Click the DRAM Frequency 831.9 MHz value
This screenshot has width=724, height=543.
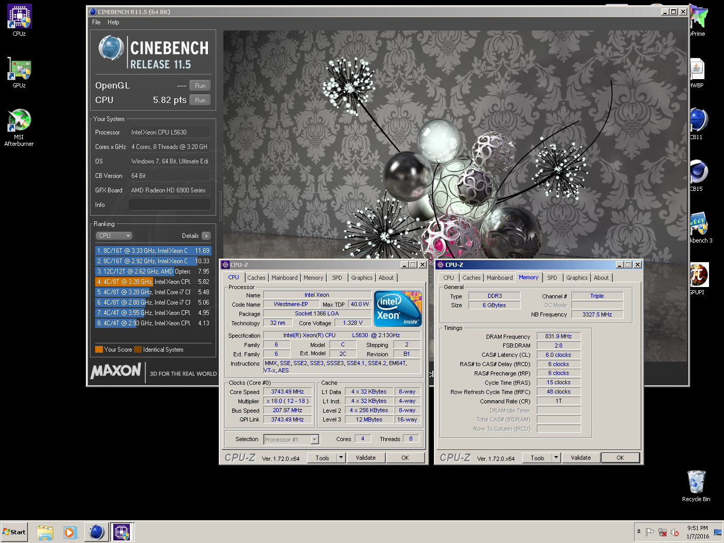[559, 336]
